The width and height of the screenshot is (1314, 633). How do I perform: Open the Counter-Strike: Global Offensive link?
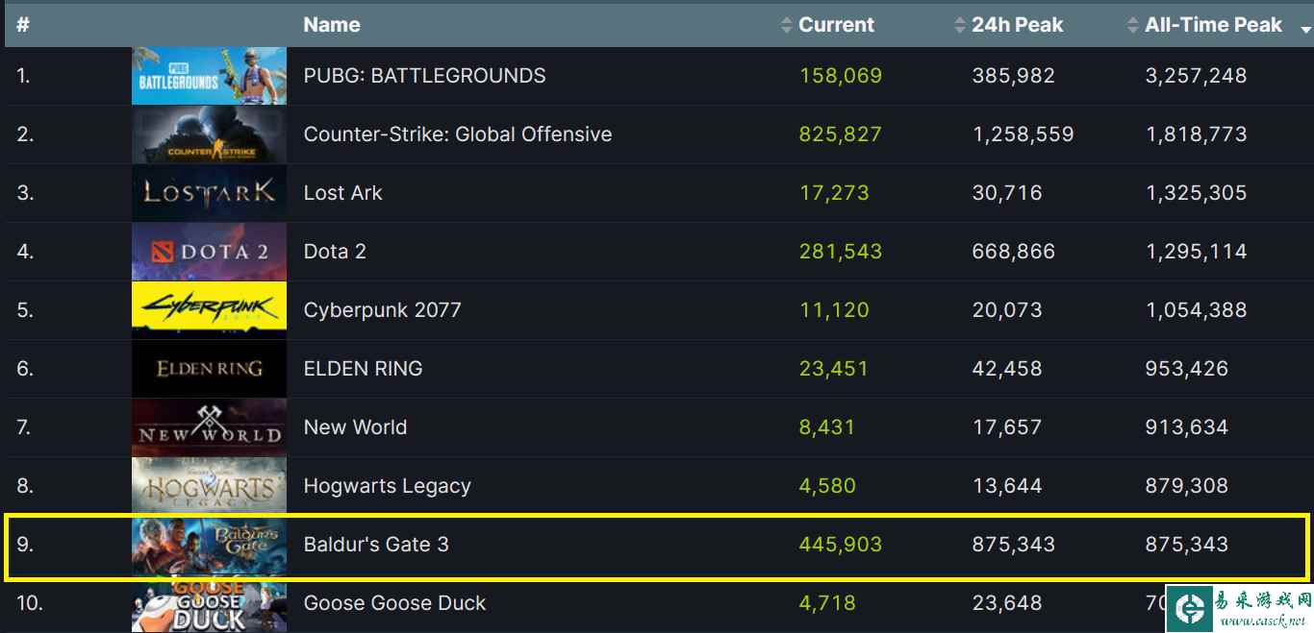[x=457, y=134]
